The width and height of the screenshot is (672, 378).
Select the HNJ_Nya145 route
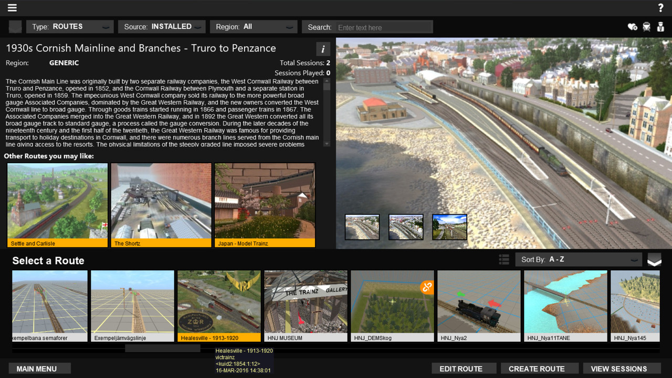pyautogui.click(x=635, y=306)
